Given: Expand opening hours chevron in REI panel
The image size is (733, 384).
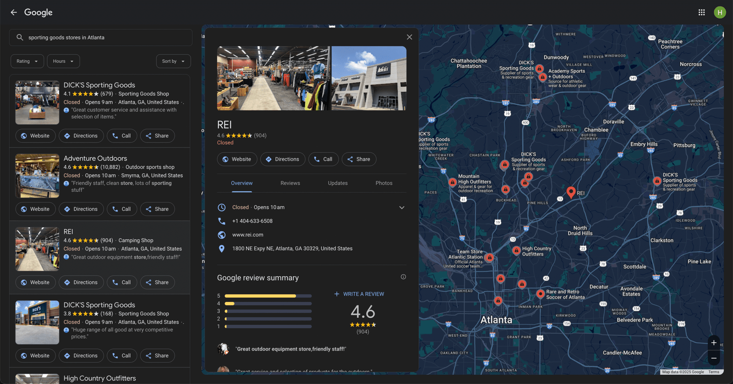Looking at the screenshot, I should (402, 208).
